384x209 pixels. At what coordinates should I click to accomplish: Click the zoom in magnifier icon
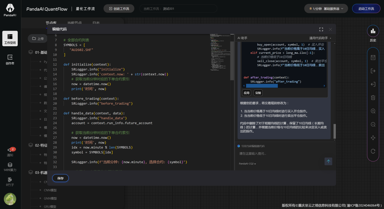click(x=373, y=111)
